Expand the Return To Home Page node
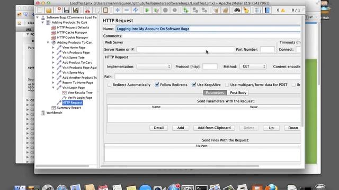Image resolution: width=339 pixels, height=190 pixels. [x=53, y=82]
